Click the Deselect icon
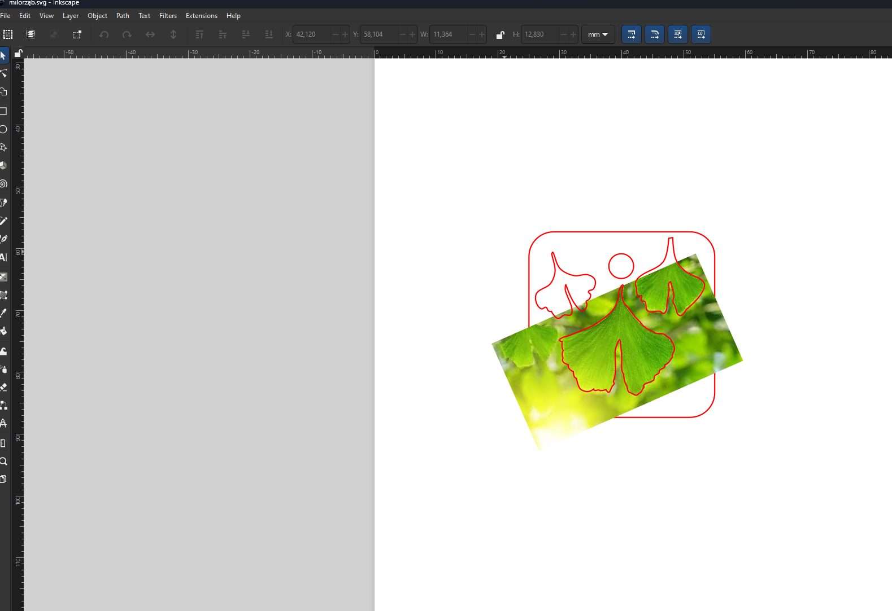The image size is (892, 611). [54, 34]
